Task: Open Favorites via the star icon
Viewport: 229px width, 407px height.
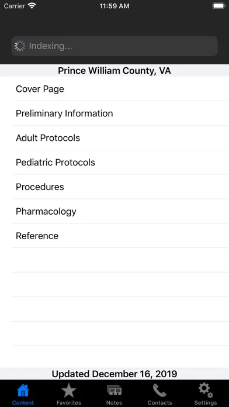Action: (69, 391)
